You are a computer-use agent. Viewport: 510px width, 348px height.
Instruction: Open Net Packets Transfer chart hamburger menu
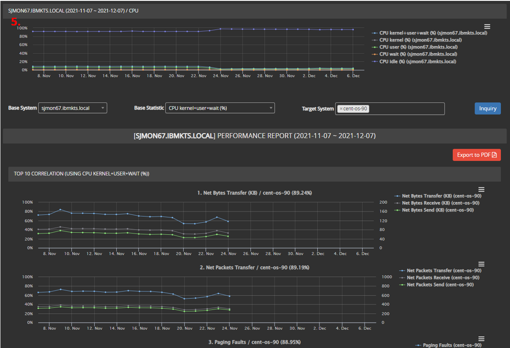(x=481, y=264)
